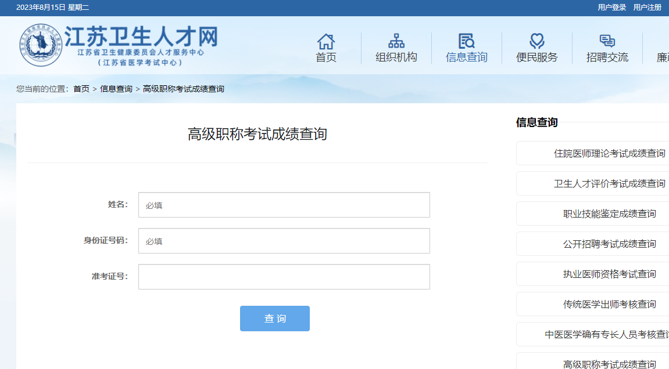Open 住院医师理论考试成绩查询 in sidebar

coord(609,154)
